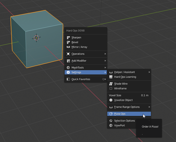The width and height of the screenshot is (176, 142).
Task: Click the Order A Pizza! tooltip text
Action: [x=150, y=127]
